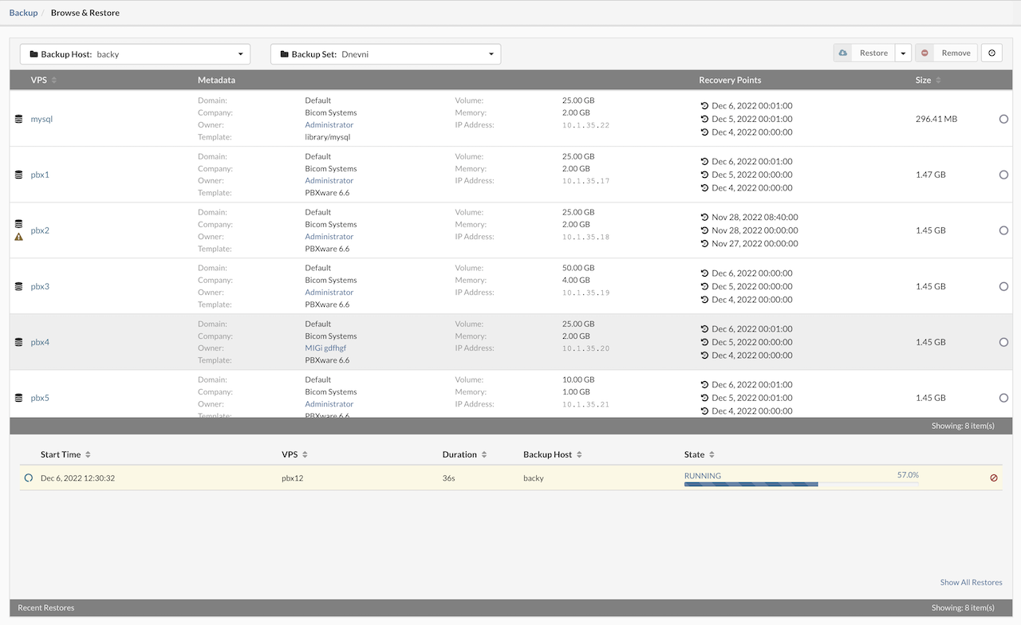Click the Dec 6 recovery point icon for pbx3
Screen dimensions: 1021x625
pos(704,273)
